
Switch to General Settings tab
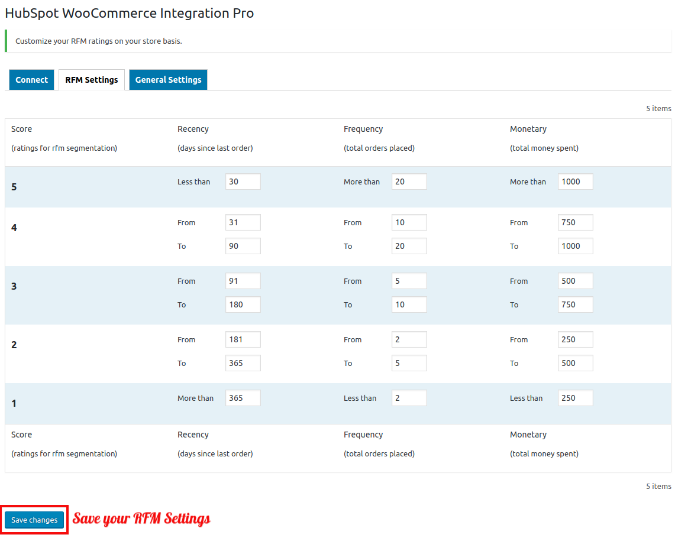point(169,80)
